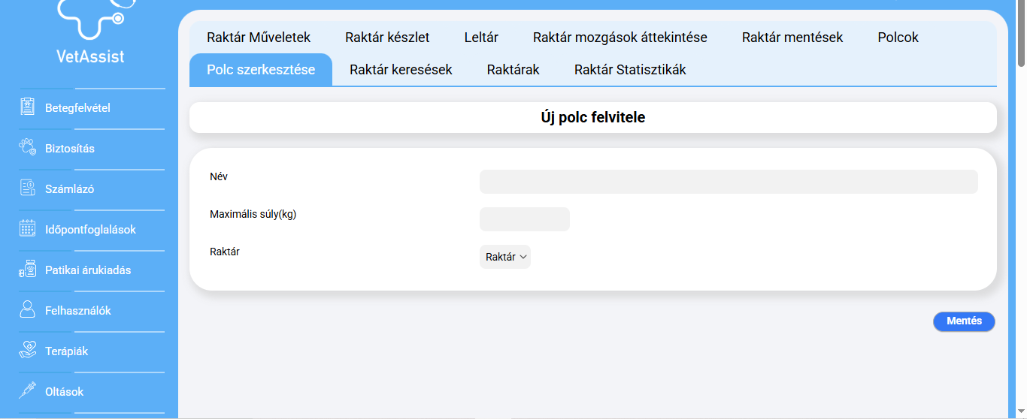Screen dimensions: 1027x419
Task: Open the Polcok tab
Action: 898,38
